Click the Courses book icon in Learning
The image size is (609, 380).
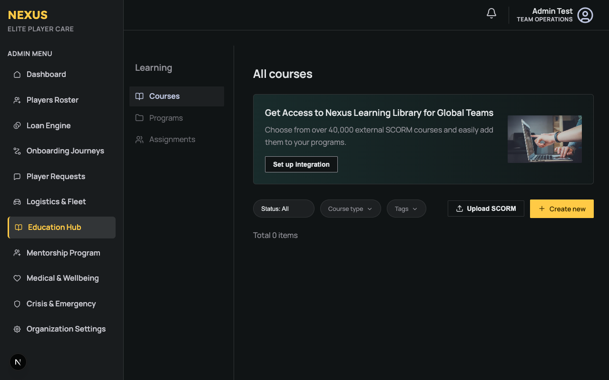click(x=139, y=96)
